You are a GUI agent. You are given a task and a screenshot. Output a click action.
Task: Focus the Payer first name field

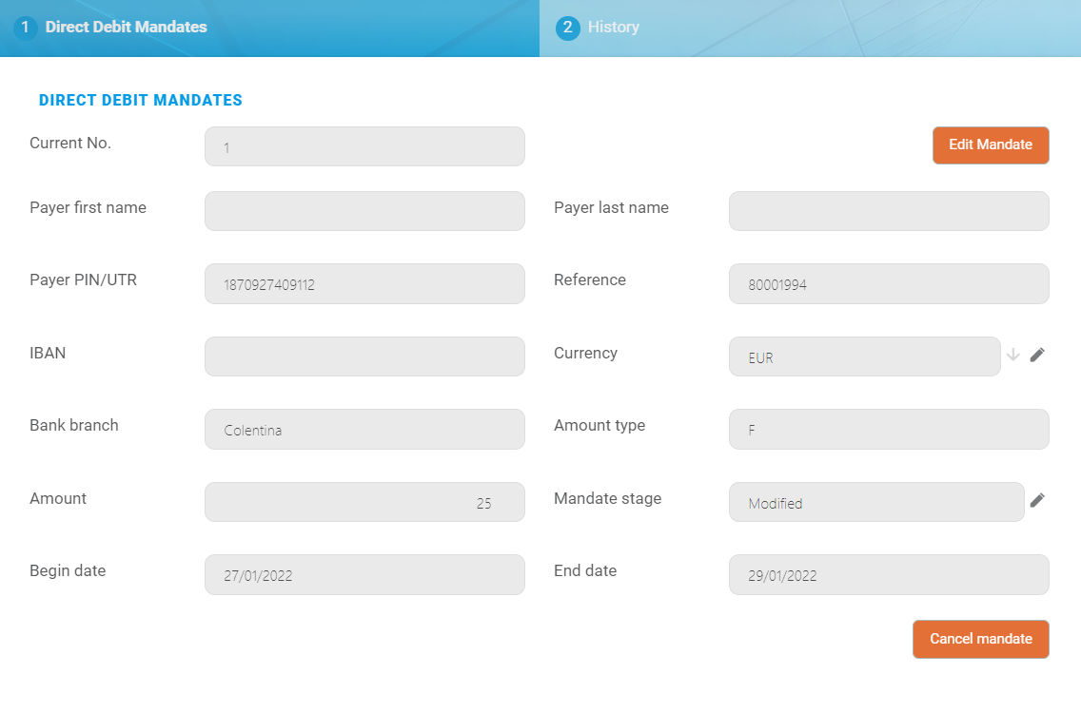(364, 211)
